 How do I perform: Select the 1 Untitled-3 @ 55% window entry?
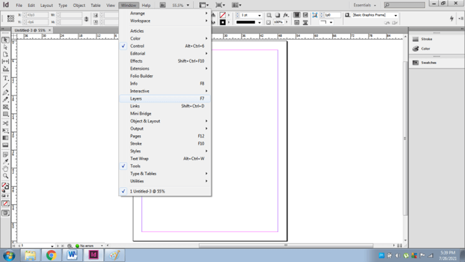pyautogui.click(x=165, y=191)
